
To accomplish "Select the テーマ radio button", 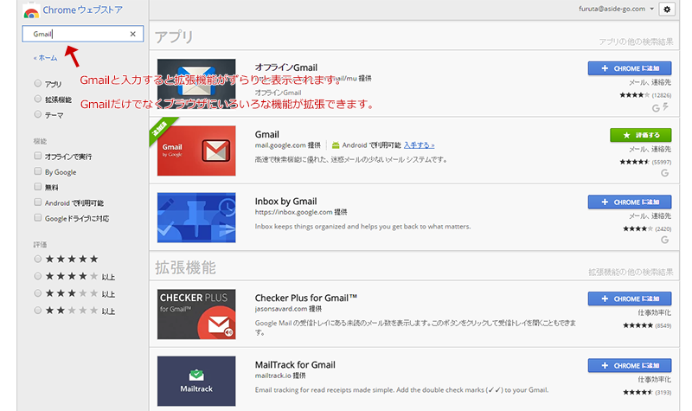I will [x=38, y=114].
